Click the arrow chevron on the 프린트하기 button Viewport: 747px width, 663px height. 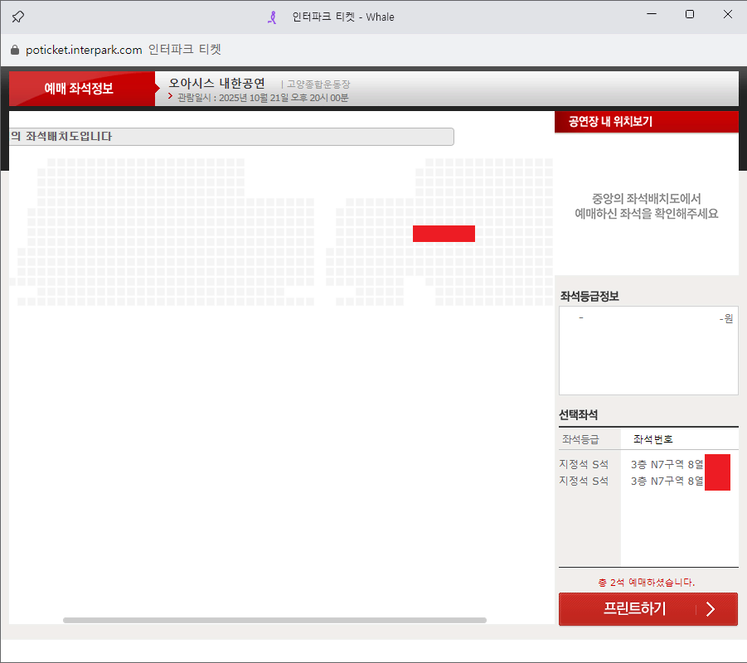(711, 609)
